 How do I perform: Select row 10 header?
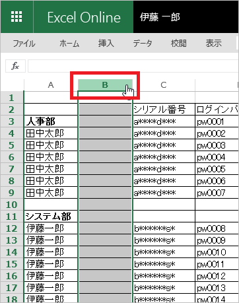[x=12, y=205]
